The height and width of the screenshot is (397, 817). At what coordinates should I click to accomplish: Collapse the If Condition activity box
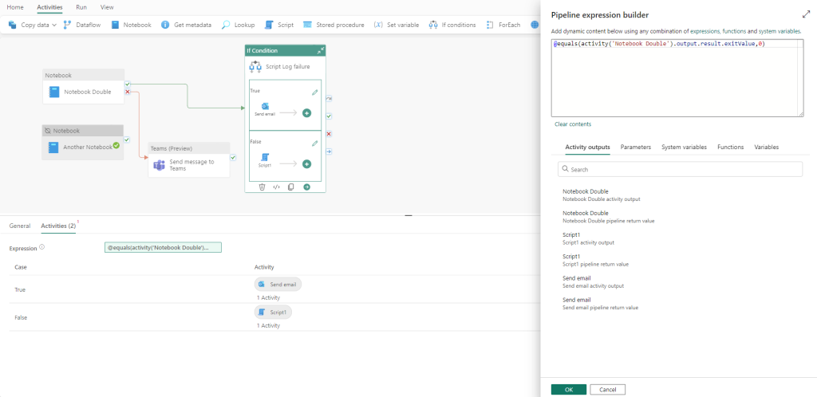(321, 50)
